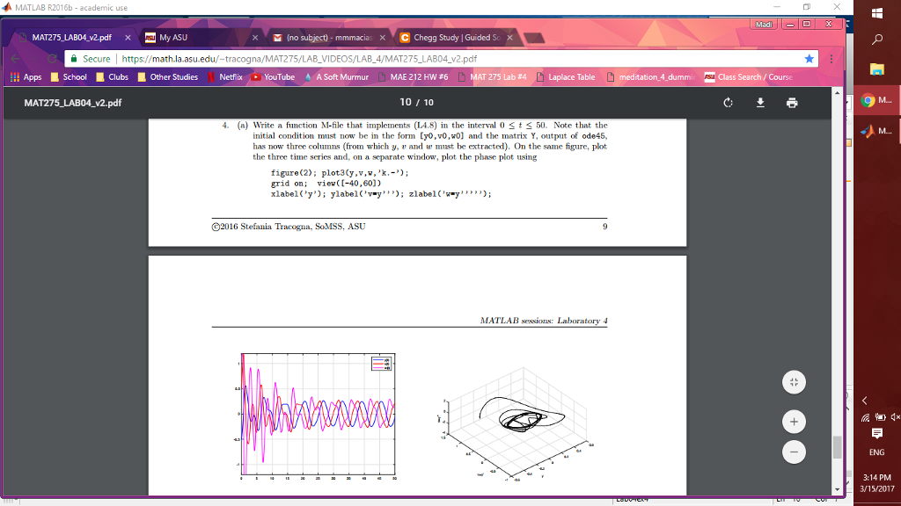Toggle the fit-to-page view control
This screenshot has height=506, width=901.
(794, 382)
